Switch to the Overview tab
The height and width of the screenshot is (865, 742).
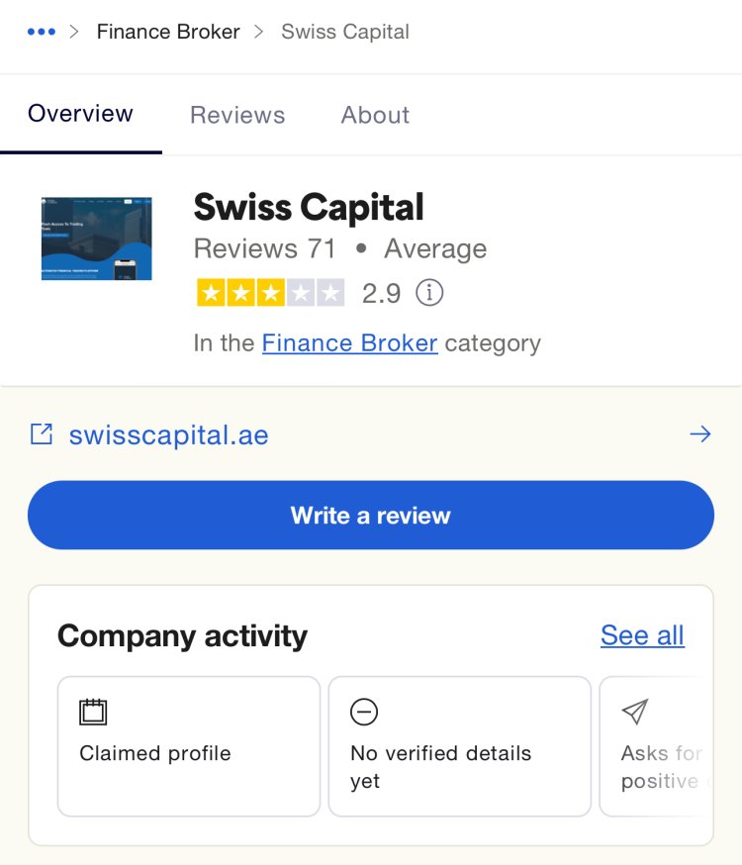coord(80,114)
